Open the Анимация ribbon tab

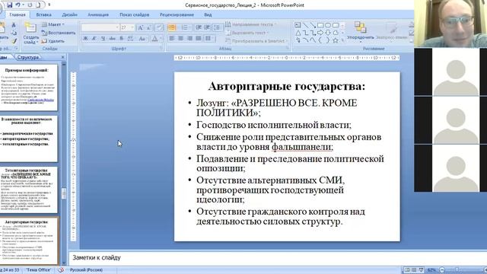coord(98,14)
